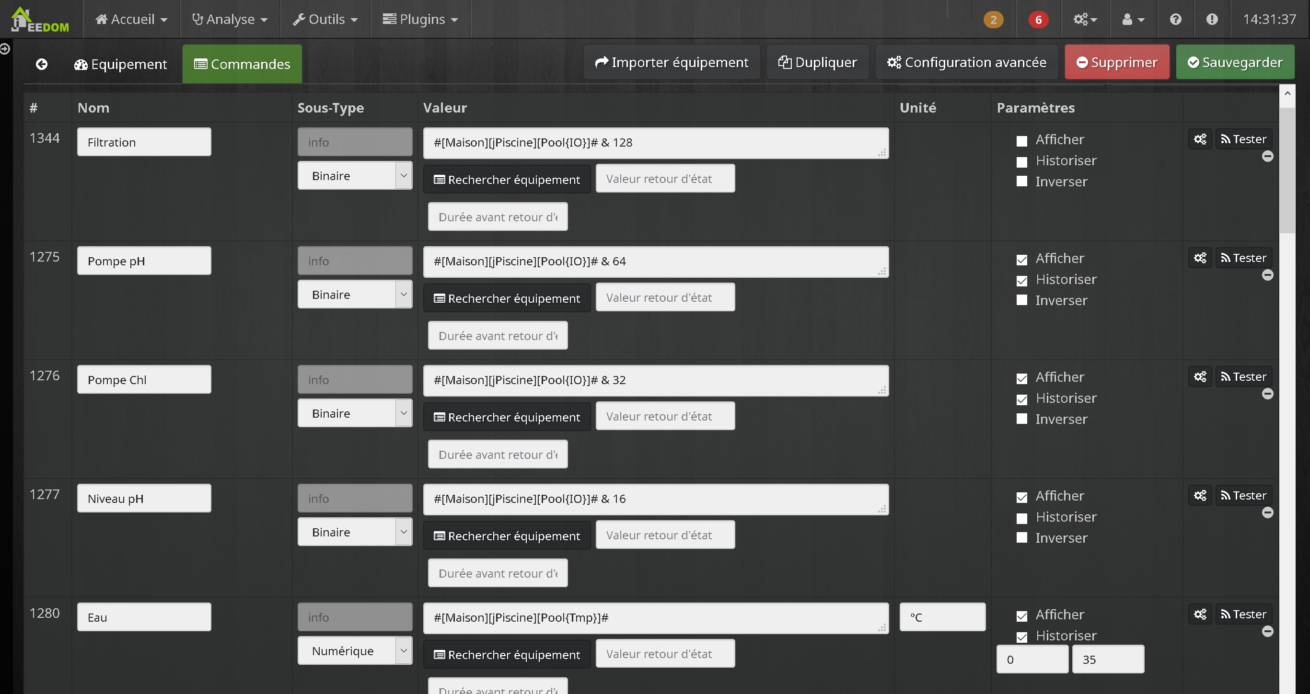This screenshot has height=694, width=1310.
Task: Click Importer équipement button
Action: (672, 62)
